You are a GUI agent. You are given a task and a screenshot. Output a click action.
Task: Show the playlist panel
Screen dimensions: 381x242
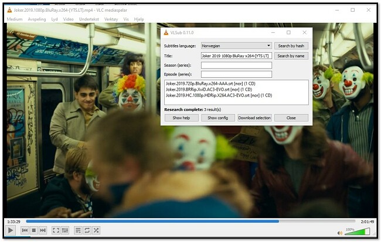point(78,230)
